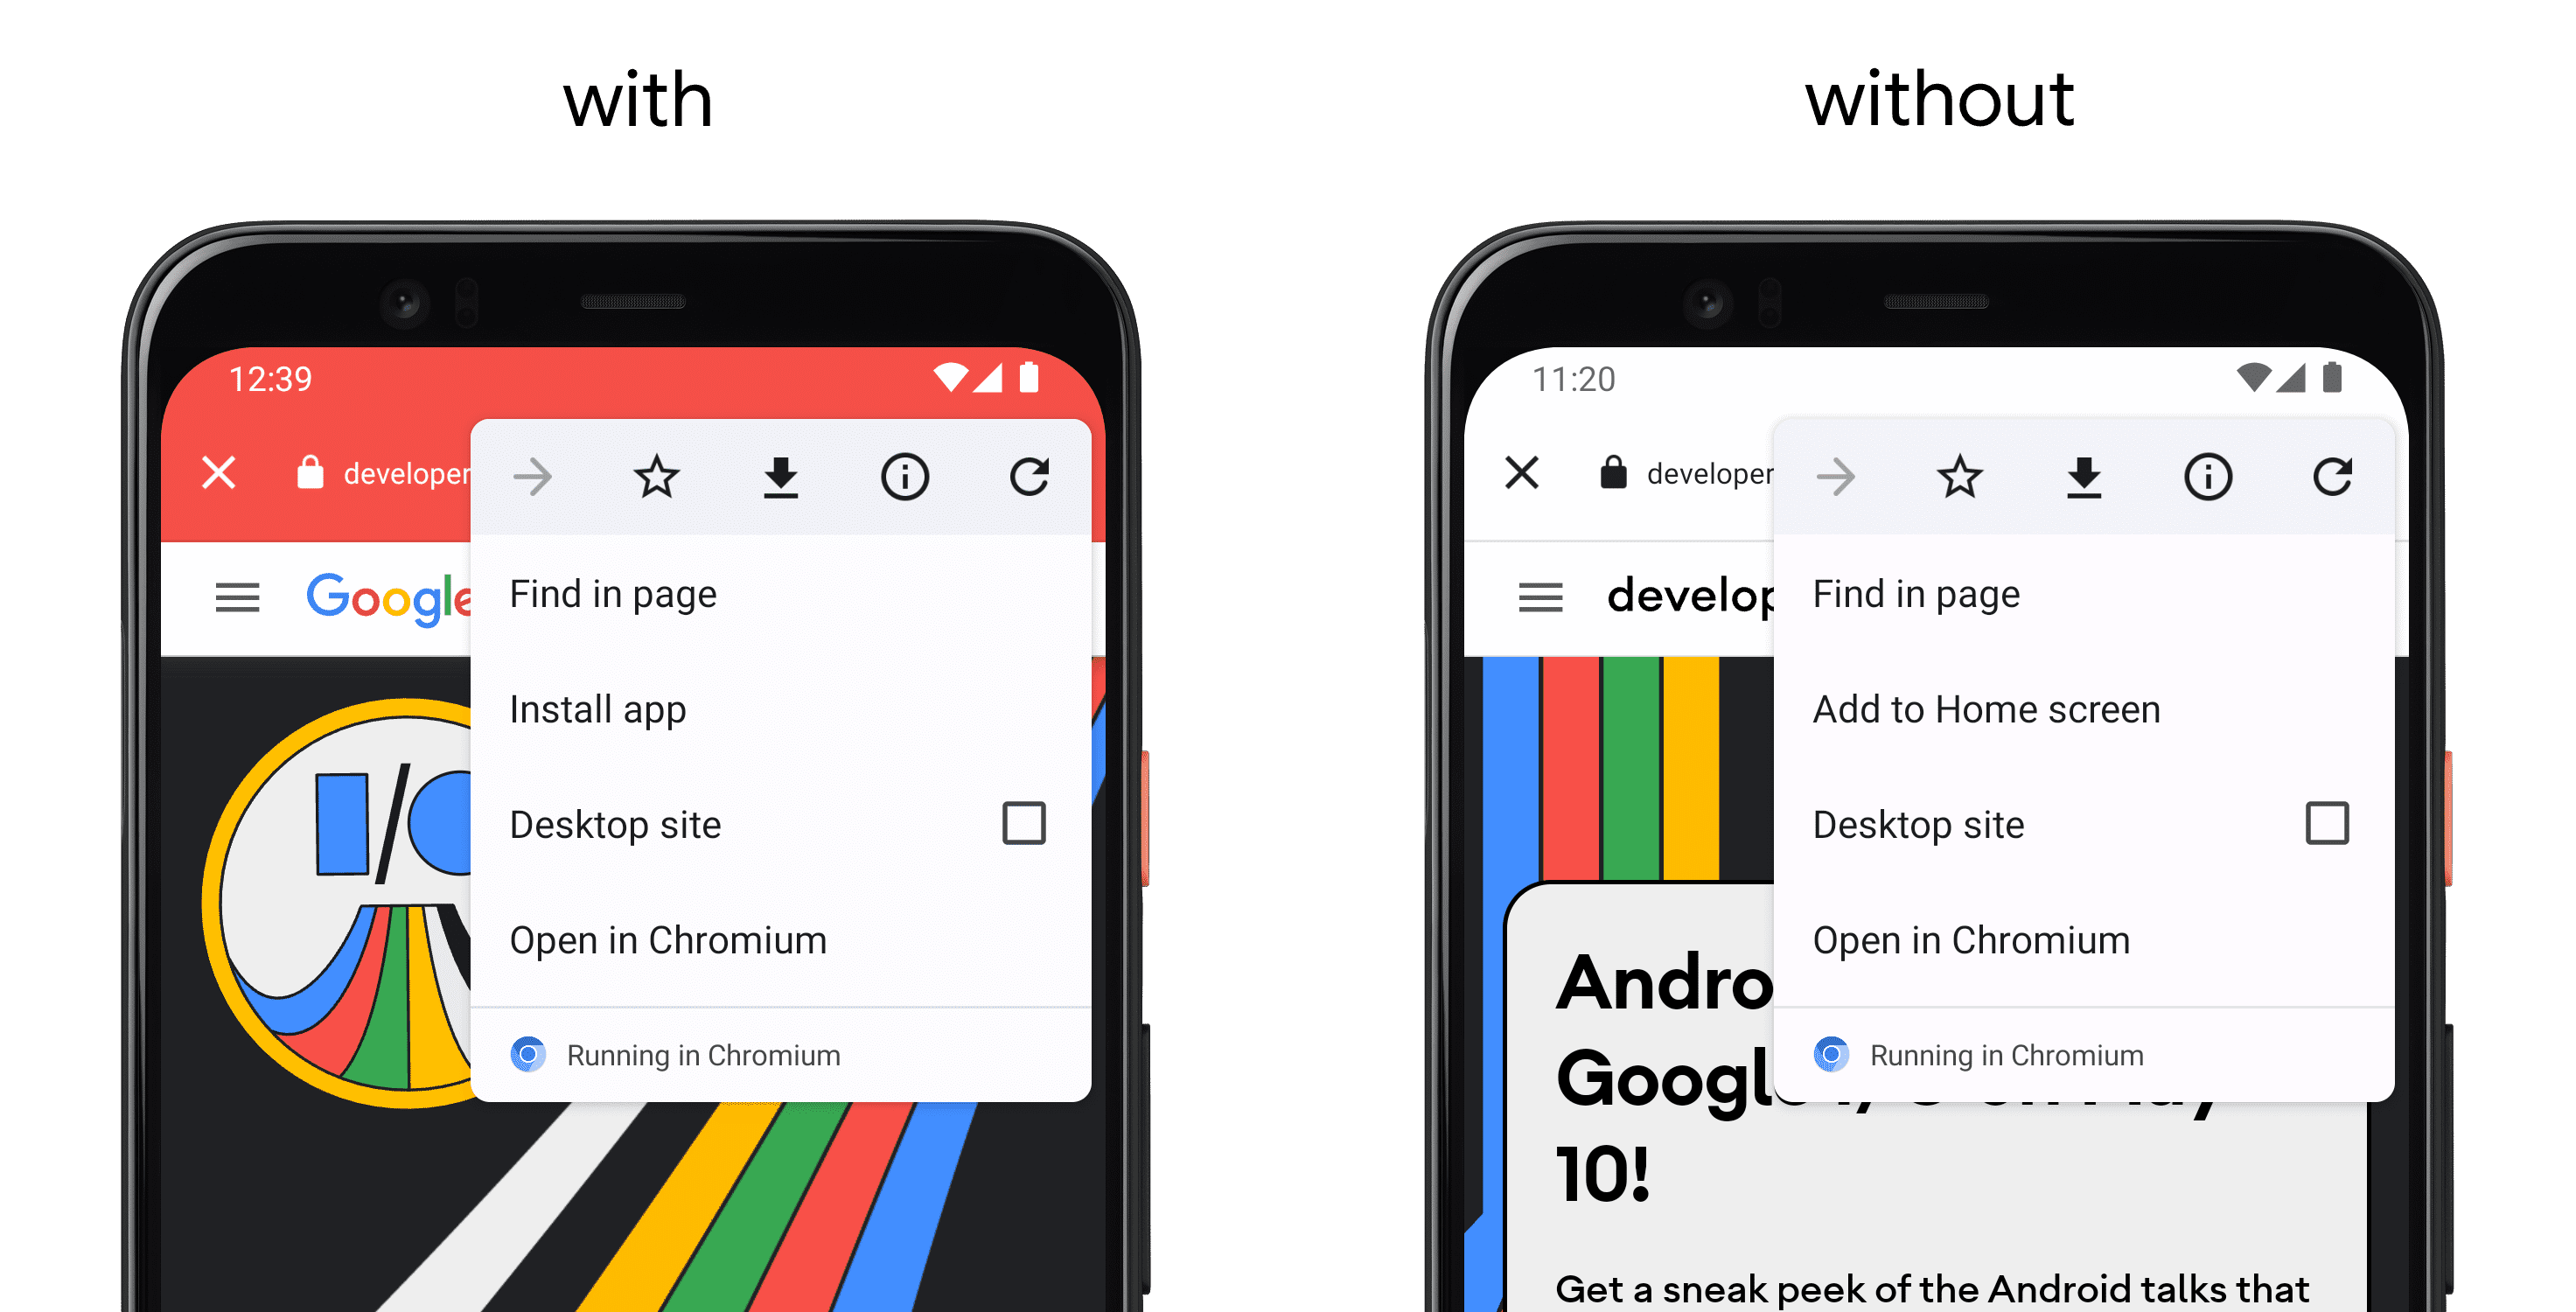Screen dimensions: 2576x1312
Task: Toggle Desktop site on left phone
Action: (1036, 821)
